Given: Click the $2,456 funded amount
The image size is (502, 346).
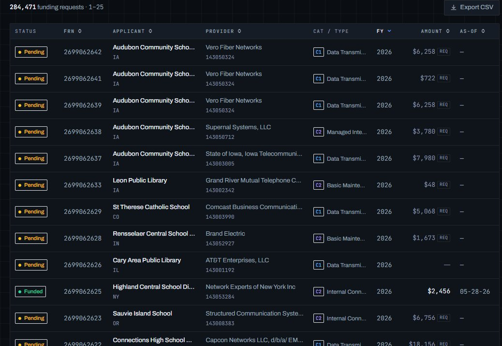Looking at the screenshot, I should (439, 291).
